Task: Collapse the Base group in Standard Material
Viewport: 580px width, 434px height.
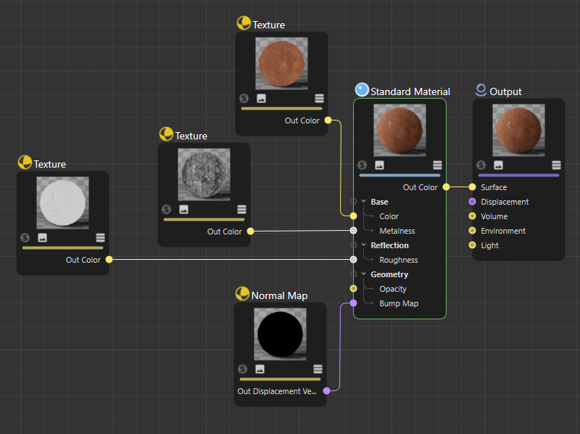Action: [364, 202]
